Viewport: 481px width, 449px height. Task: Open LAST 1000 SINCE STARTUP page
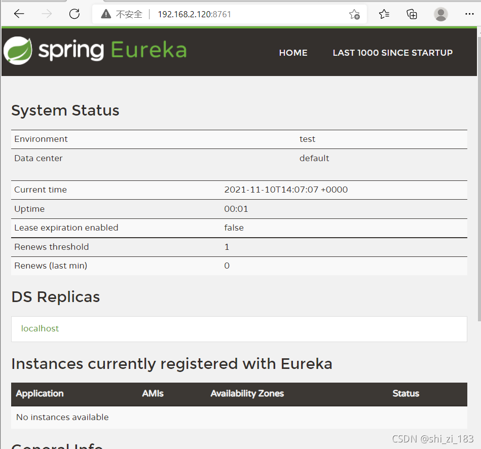(x=393, y=53)
